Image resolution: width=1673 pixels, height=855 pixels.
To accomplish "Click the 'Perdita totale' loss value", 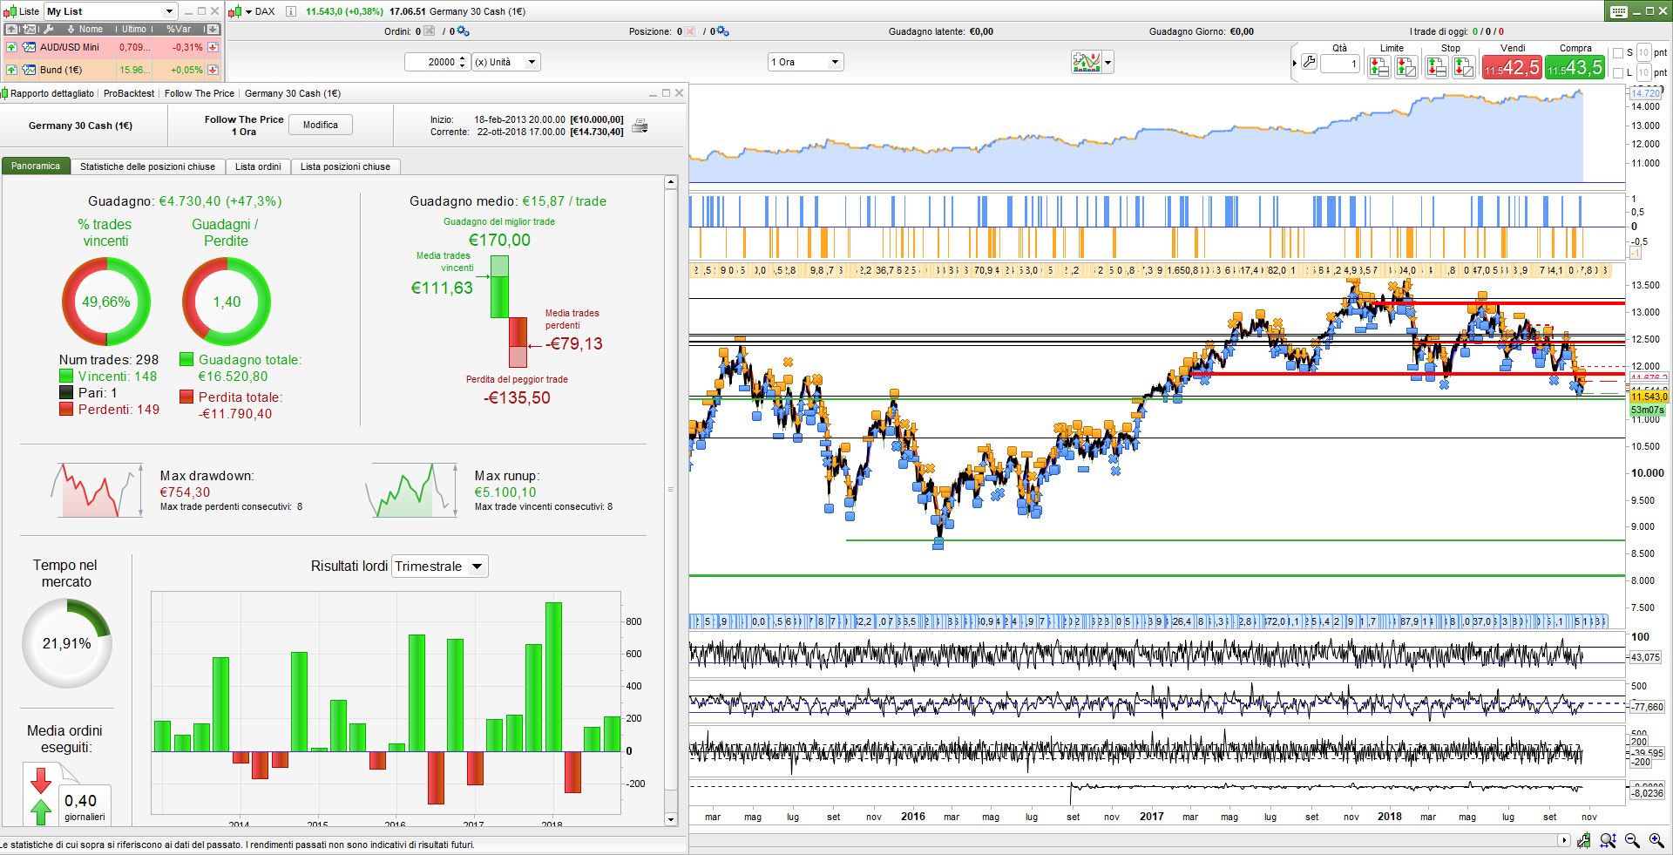I will click(235, 414).
